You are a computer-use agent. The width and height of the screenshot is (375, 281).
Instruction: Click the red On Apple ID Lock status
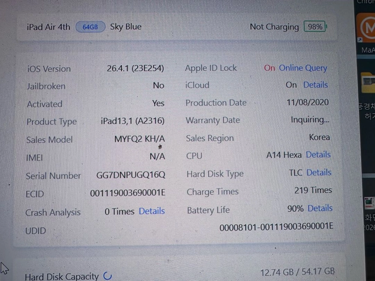(x=269, y=68)
